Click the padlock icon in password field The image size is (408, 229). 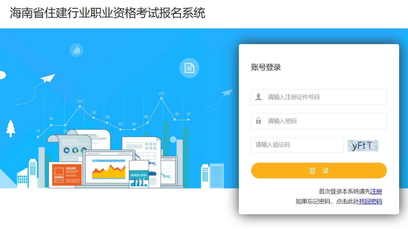coord(258,121)
